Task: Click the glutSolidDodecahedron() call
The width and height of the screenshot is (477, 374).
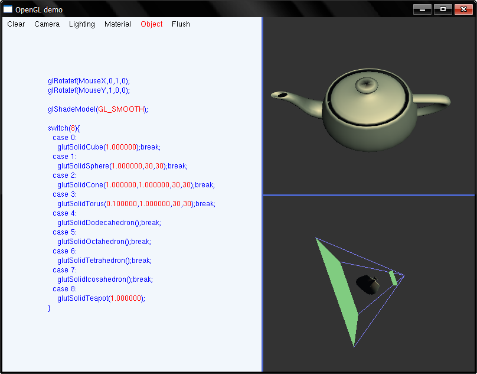Action: (x=99, y=223)
